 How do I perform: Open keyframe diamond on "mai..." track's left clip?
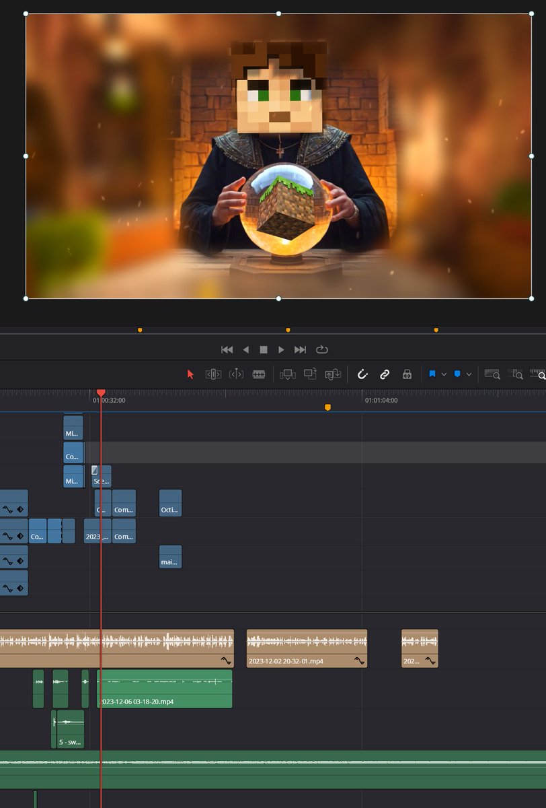[x=21, y=562]
